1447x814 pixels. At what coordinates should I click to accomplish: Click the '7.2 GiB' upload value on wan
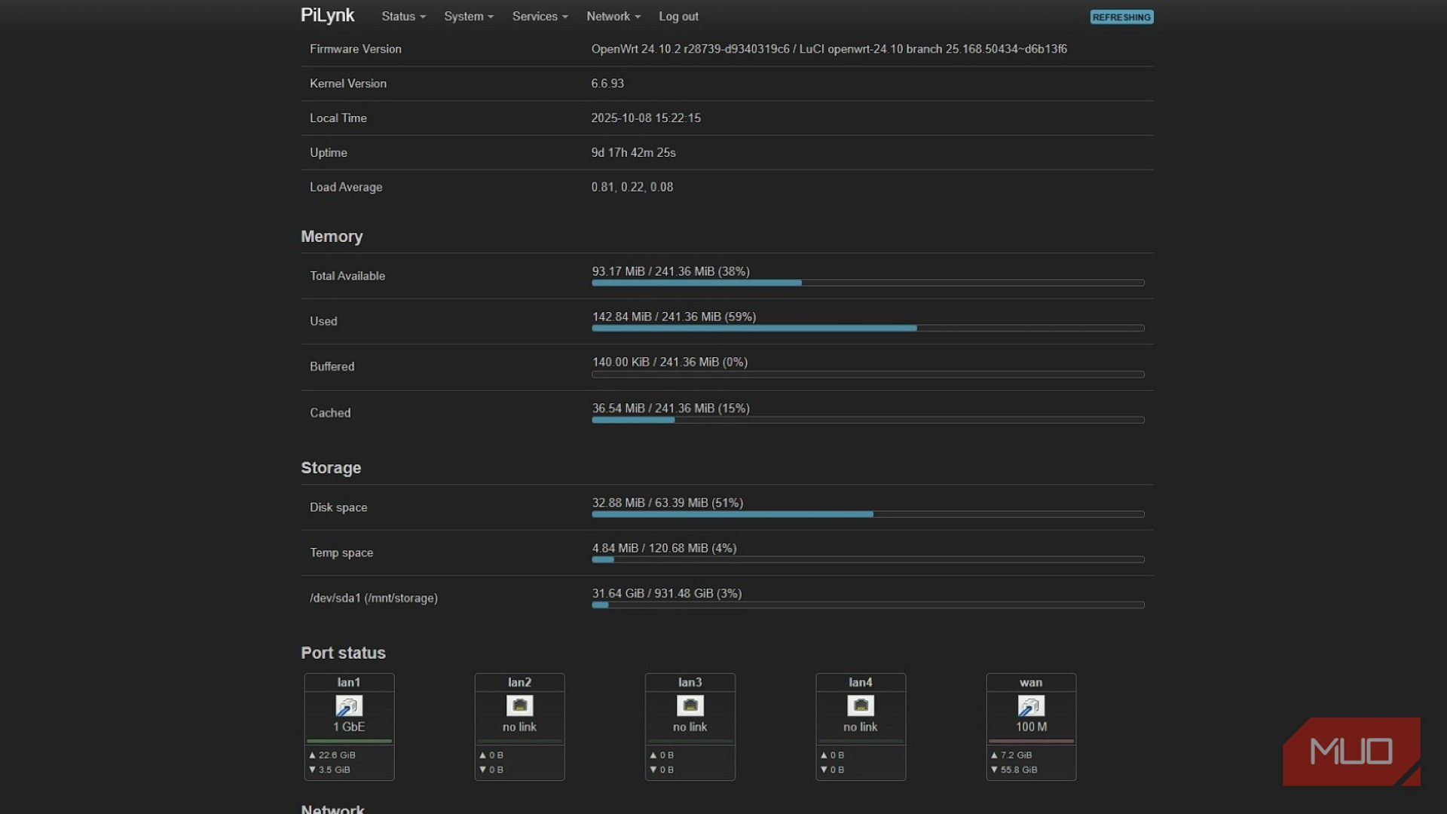(x=1016, y=755)
